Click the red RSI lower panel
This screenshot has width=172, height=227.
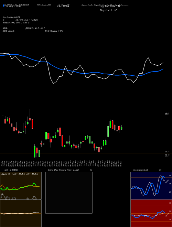click(x=151, y=213)
